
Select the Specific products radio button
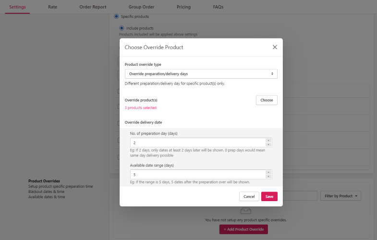pos(116,16)
